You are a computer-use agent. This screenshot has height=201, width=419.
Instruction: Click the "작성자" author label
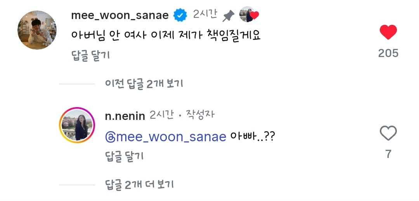pos(200,115)
